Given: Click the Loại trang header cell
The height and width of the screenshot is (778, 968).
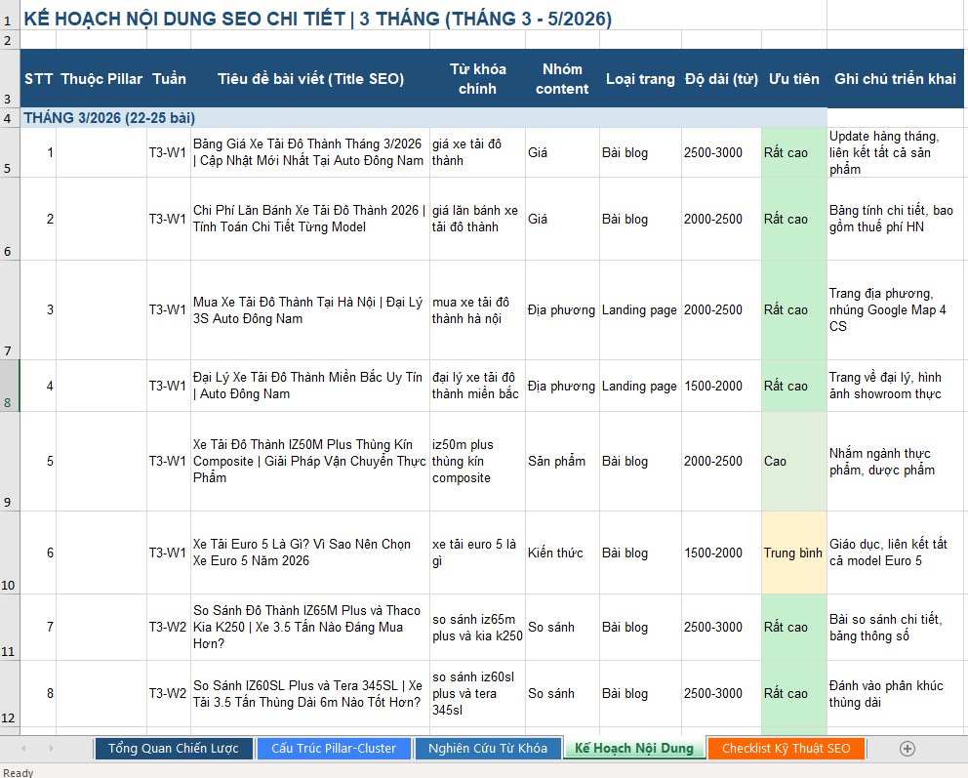Looking at the screenshot, I should (641, 78).
